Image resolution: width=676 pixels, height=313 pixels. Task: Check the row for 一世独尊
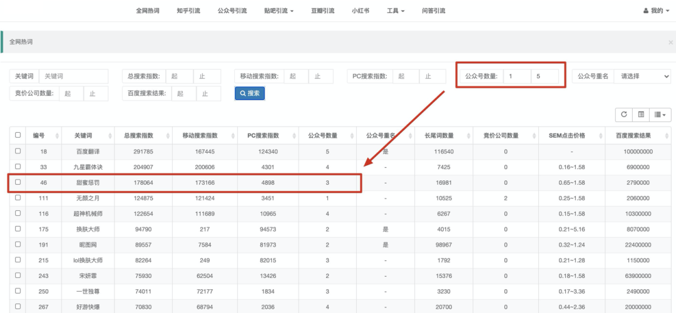18,291
